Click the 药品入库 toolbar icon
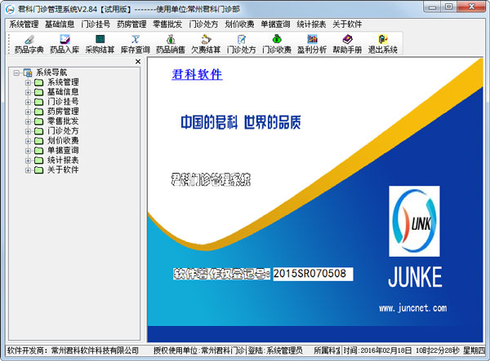This screenshot has width=490, height=361. tap(64, 43)
